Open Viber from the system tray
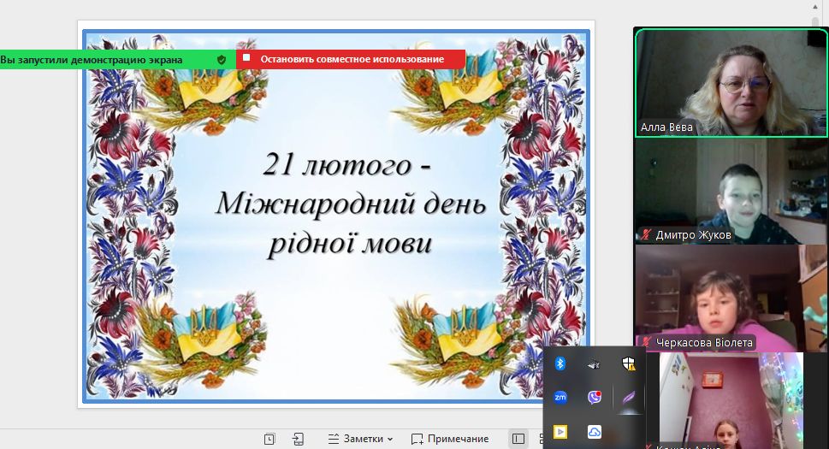Image resolution: width=829 pixels, height=449 pixels. pos(595,397)
